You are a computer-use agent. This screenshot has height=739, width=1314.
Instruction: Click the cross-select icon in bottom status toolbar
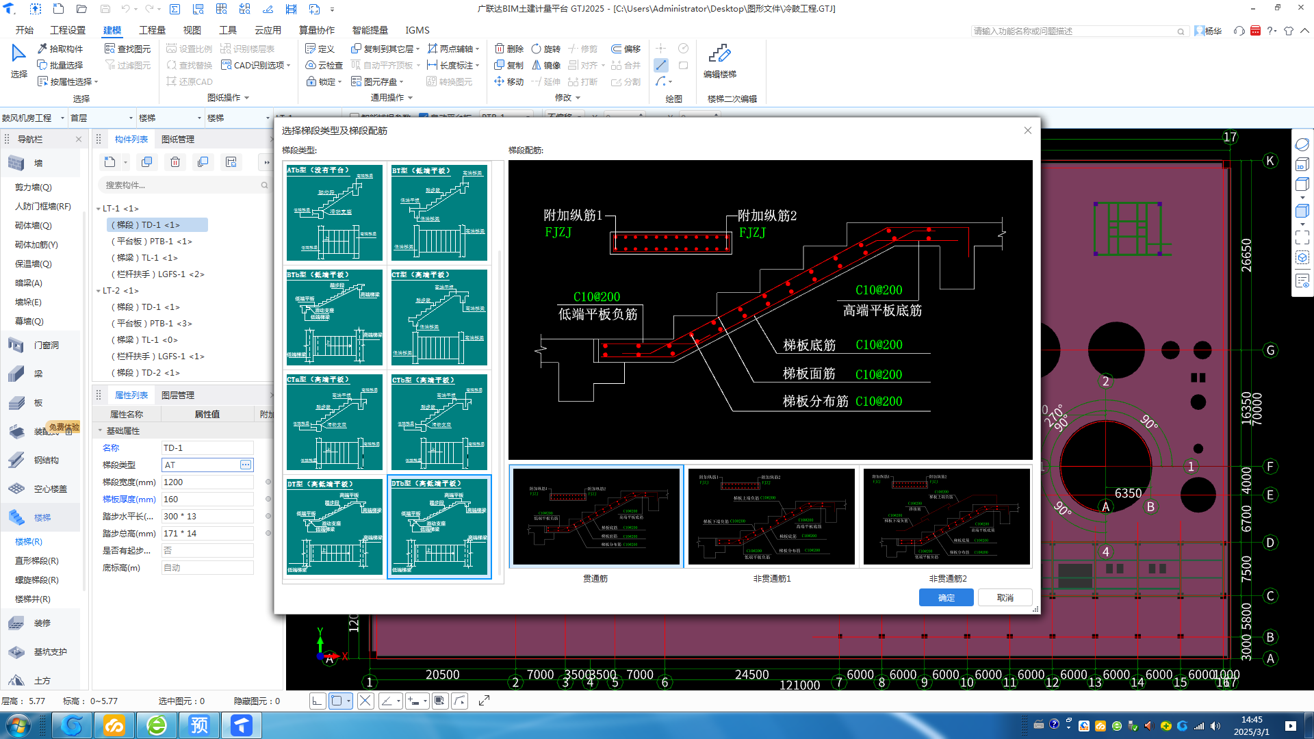click(365, 701)
